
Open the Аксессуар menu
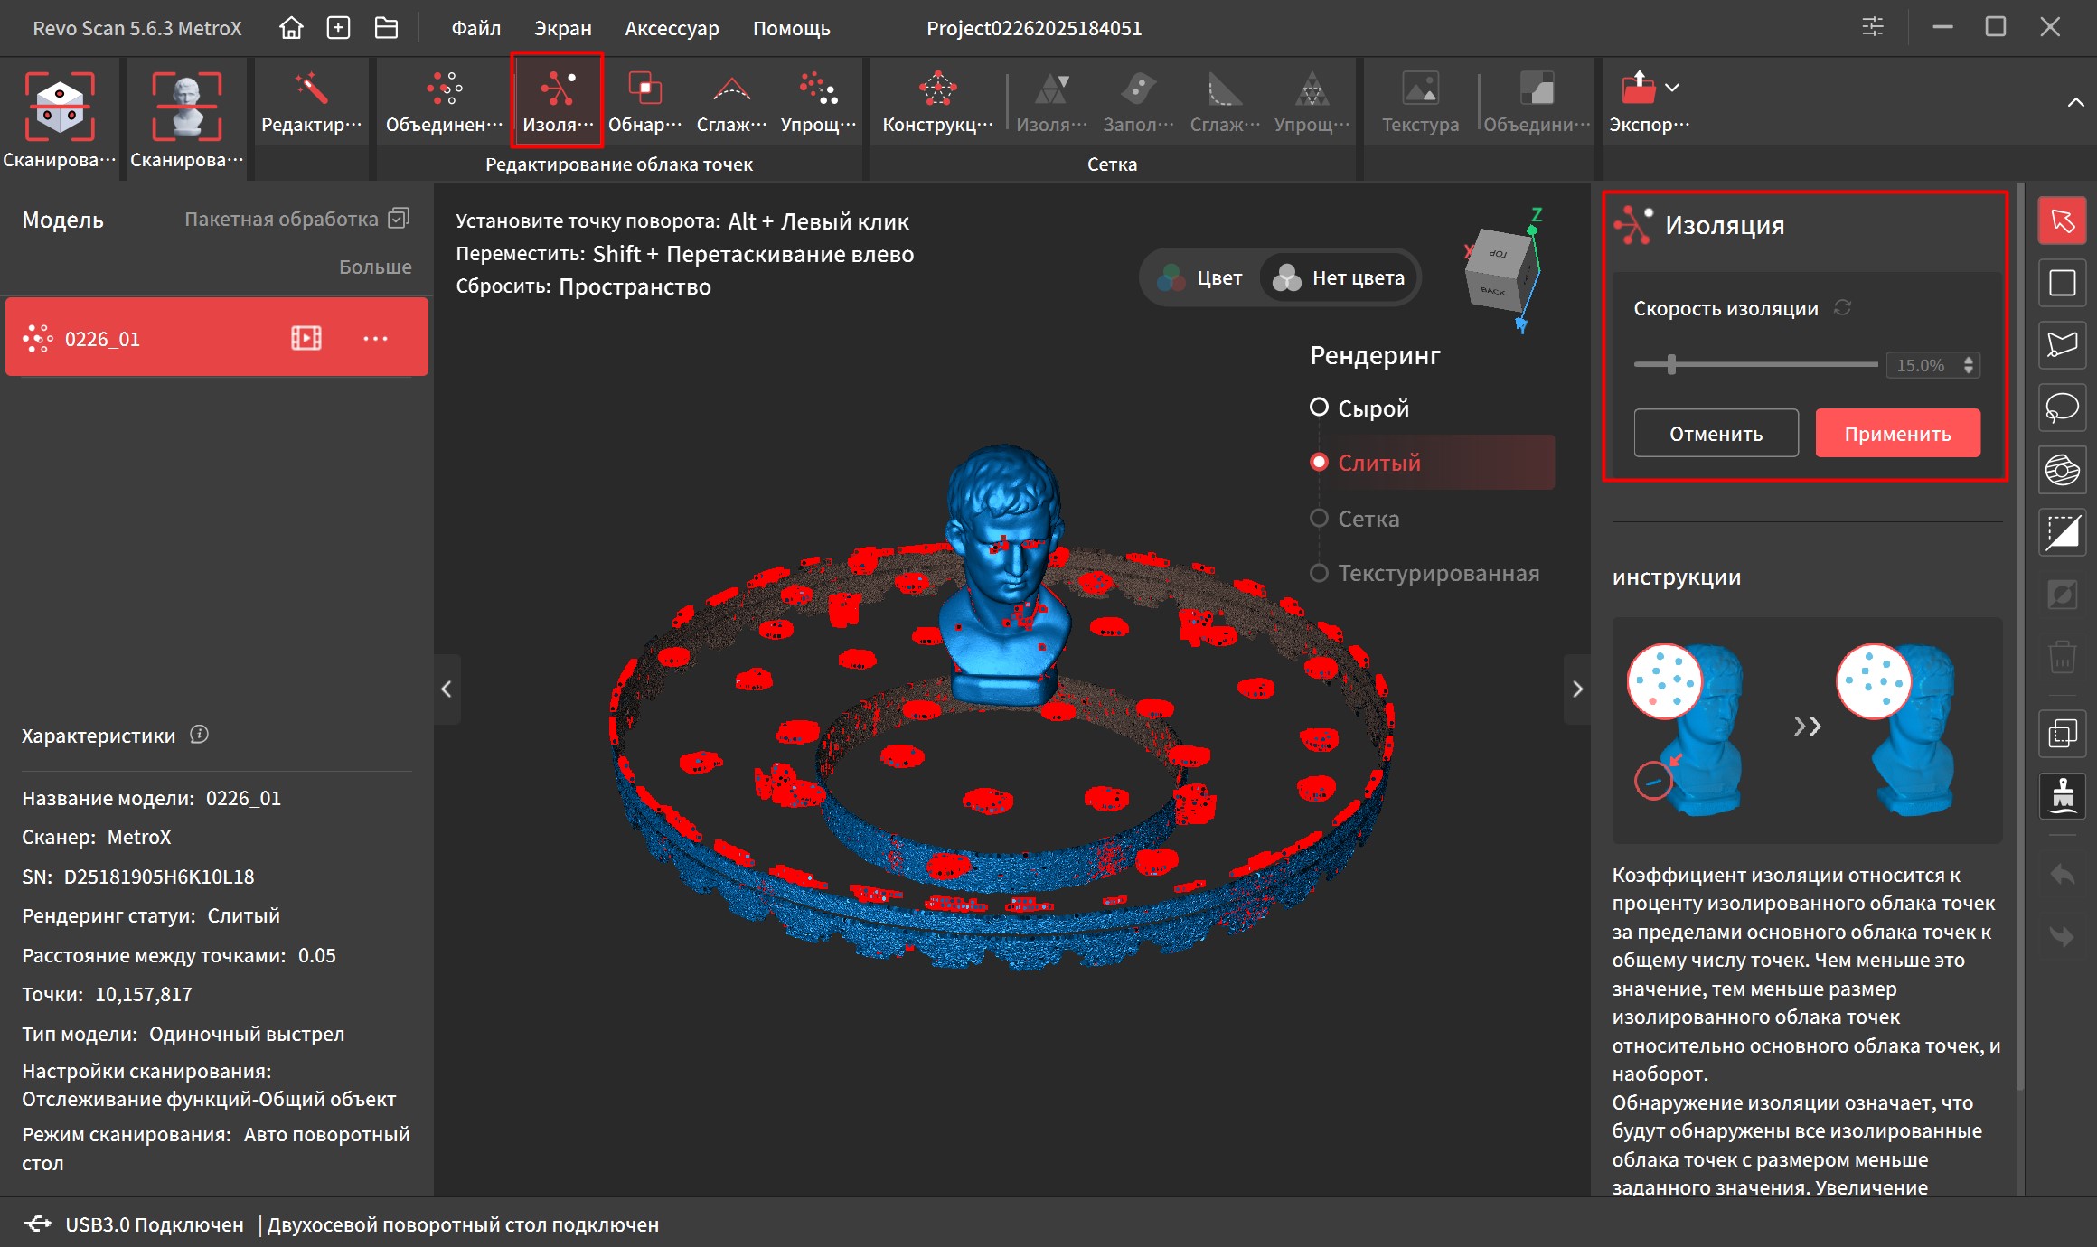672,28
